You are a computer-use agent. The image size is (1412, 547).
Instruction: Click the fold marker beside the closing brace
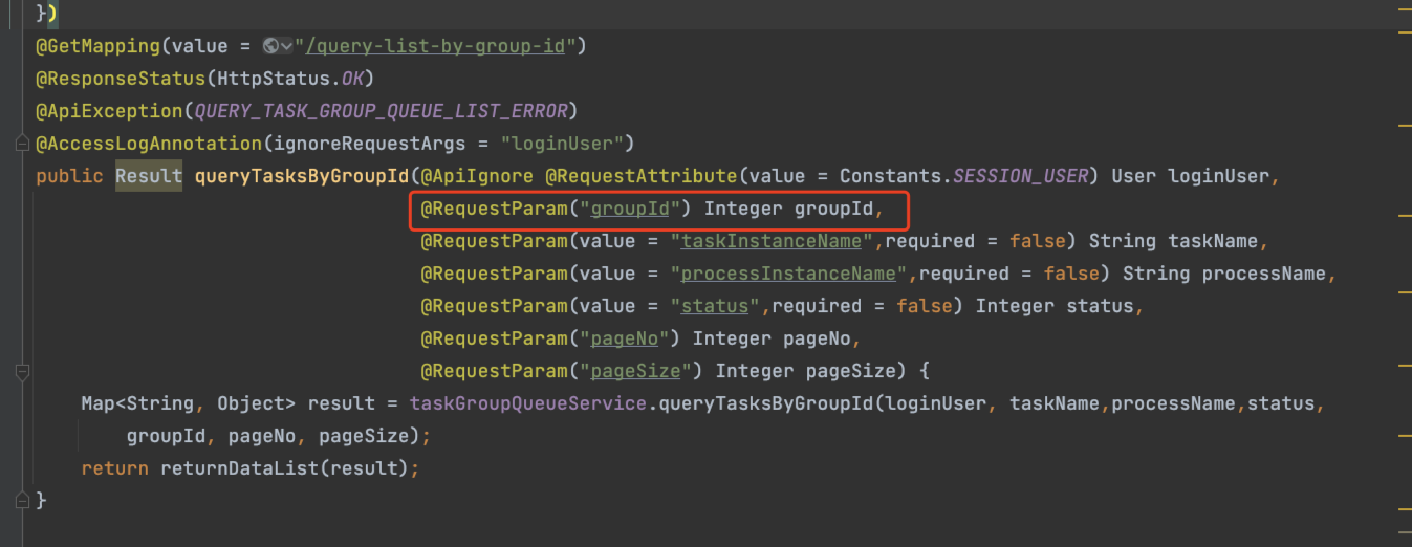[22, 499]
